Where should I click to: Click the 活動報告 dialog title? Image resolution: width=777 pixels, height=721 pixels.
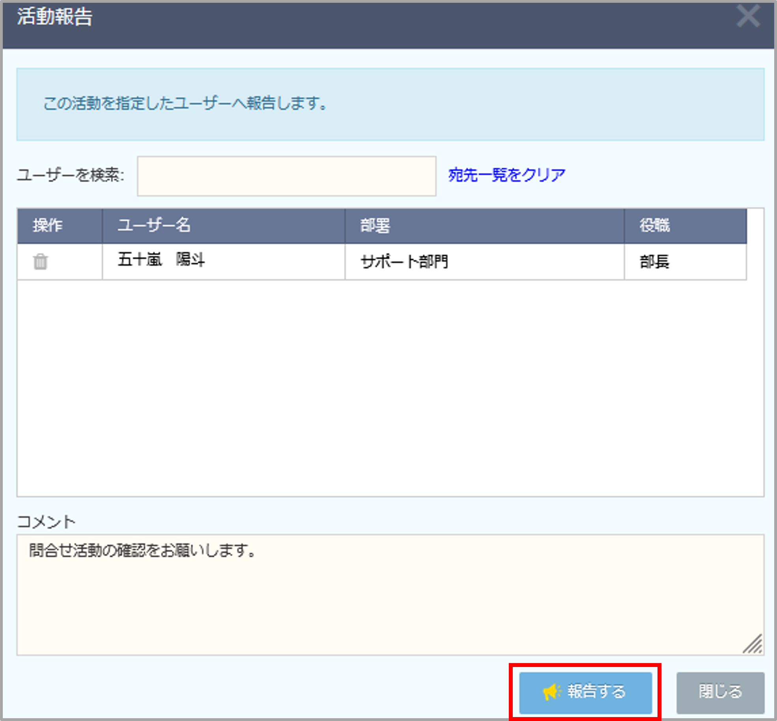[x=55, y=17]
